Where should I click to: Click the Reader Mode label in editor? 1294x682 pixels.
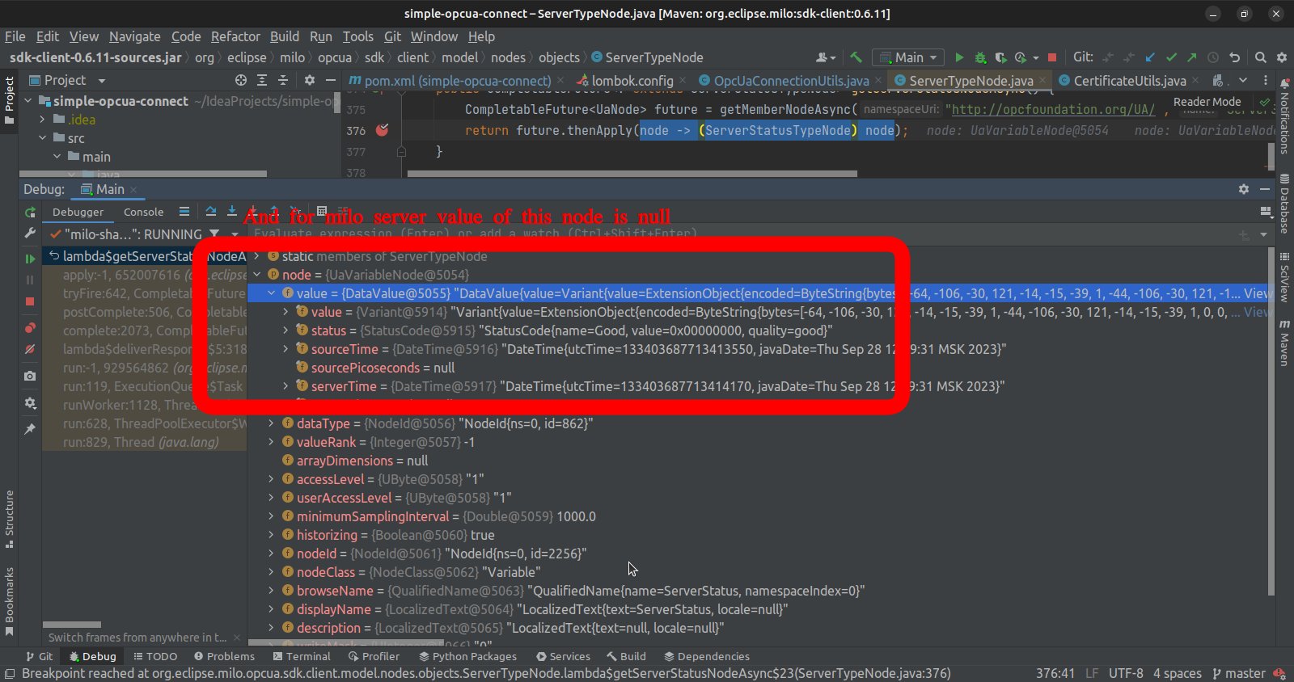(x=1207, y=102)
